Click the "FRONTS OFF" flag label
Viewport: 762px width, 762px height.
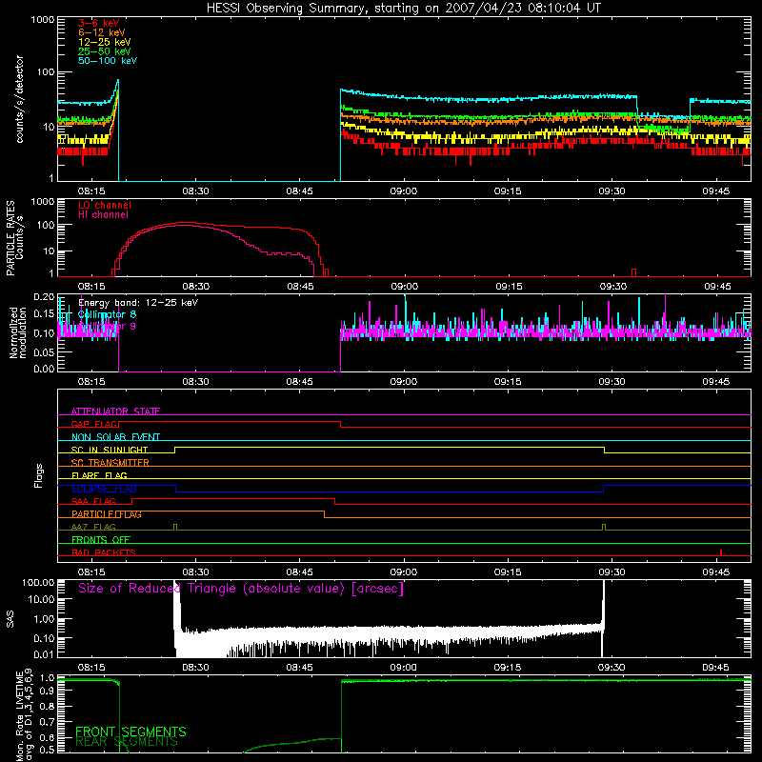(101, 540)
